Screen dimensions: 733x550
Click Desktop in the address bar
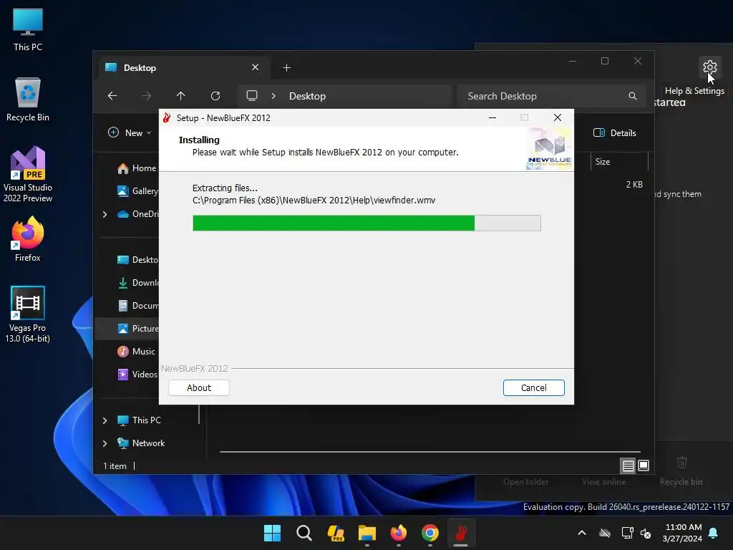(307, 96)
